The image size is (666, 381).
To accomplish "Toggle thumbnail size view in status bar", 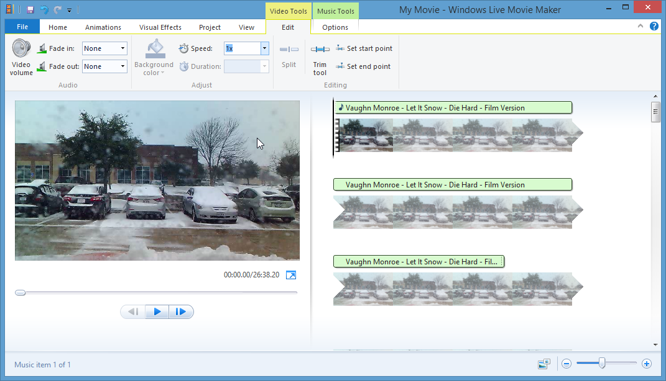I will click(x=544, y=364).
